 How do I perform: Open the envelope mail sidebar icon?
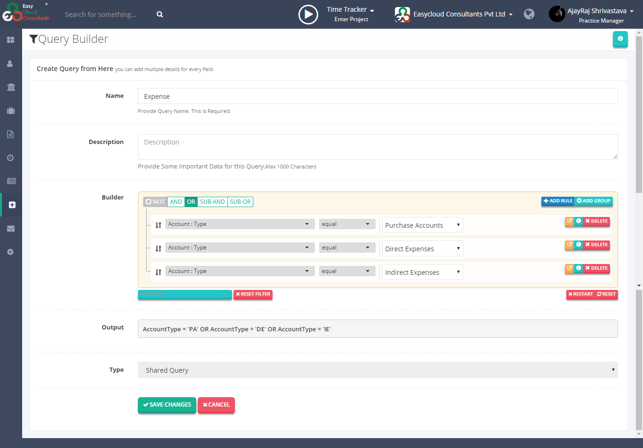click(x=10, y=228)
